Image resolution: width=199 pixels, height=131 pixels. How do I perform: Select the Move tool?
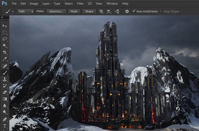tap(5, 26)
